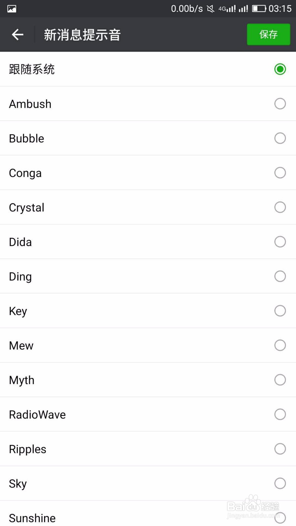Choose the Bubble sound radio button

click(280, 138)
